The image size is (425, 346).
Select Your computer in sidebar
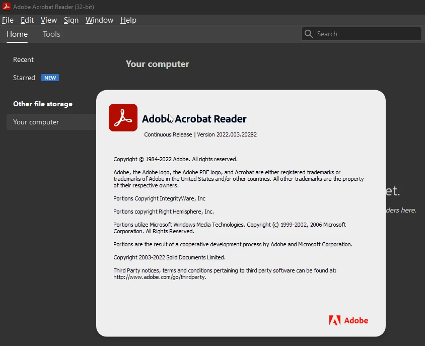[51, 122]
